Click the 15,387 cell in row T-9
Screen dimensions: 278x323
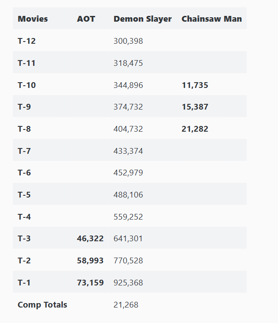pyautogui.click(x=195, y=106)
